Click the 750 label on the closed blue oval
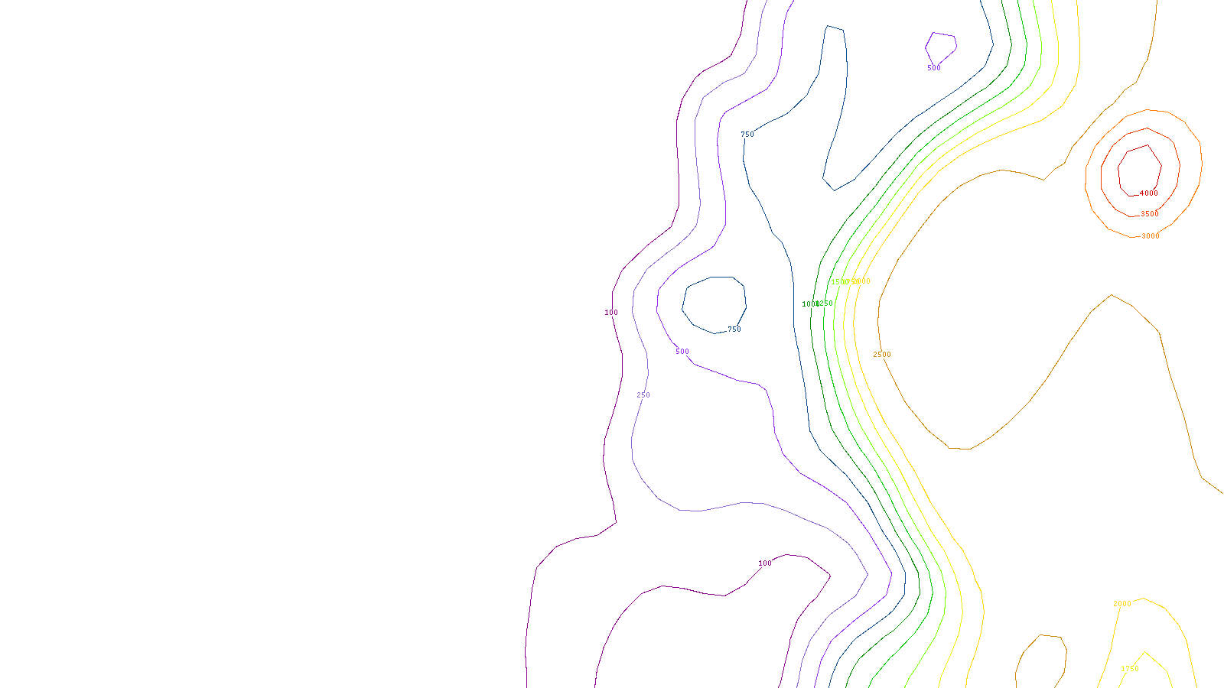1224x688 pixels. click(x=734, y=329)
